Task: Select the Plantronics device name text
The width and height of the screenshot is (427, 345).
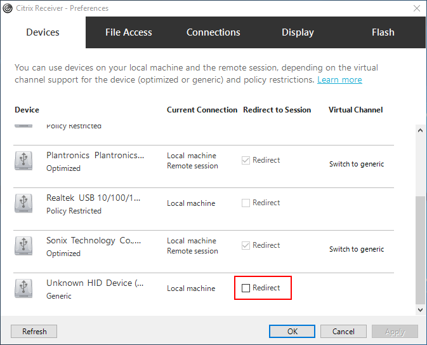Action: (x=95, y=155)
